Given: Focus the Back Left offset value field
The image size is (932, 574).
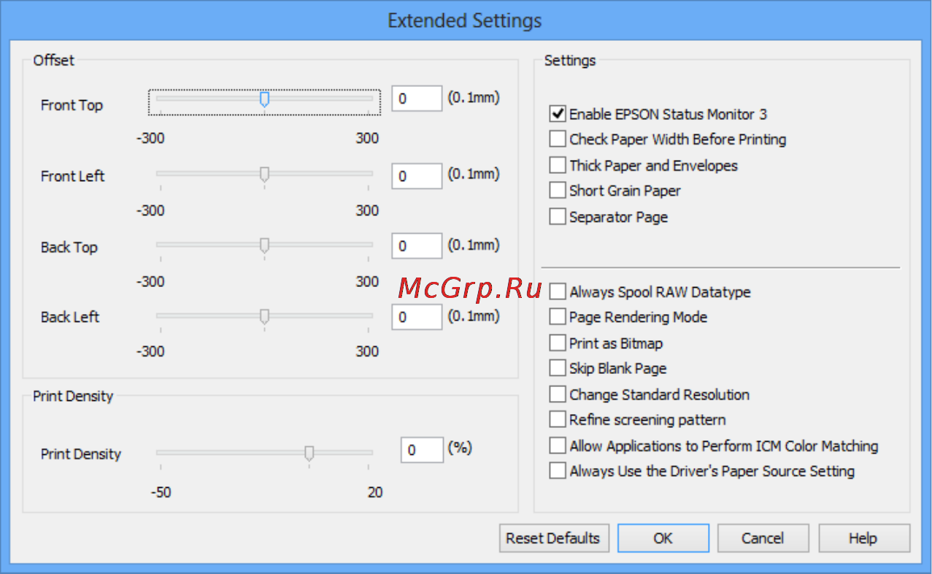Looking at the screenshot, I should point(417,317).
